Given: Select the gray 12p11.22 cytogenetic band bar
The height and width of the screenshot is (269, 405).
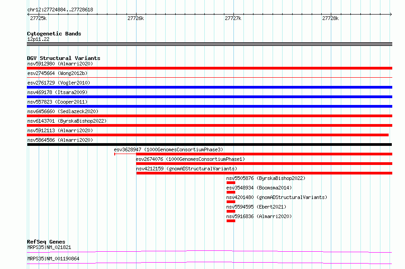Looking at the screenshot, I should pyautogui.click(x=209, y=44).
